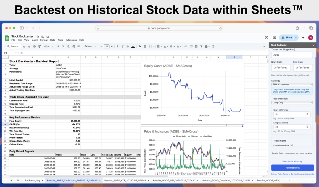Click the Share button
The width and height of the screenshot is (319, 187).
pos(287,38)
